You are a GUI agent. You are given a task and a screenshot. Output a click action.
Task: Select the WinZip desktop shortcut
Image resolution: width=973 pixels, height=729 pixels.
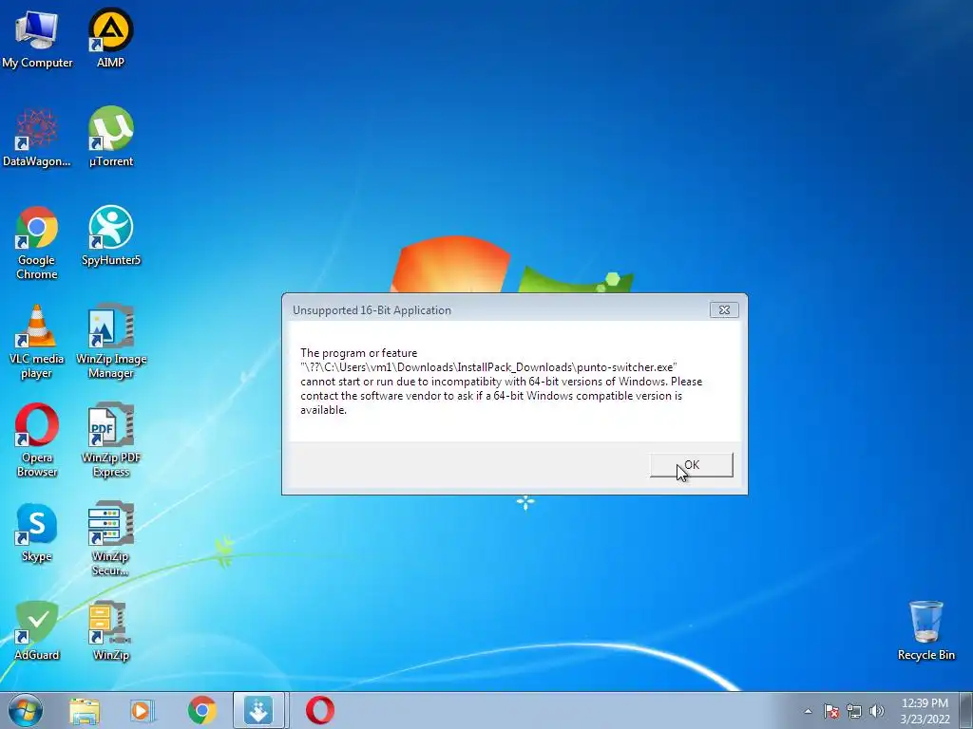(x=111, y=631)
